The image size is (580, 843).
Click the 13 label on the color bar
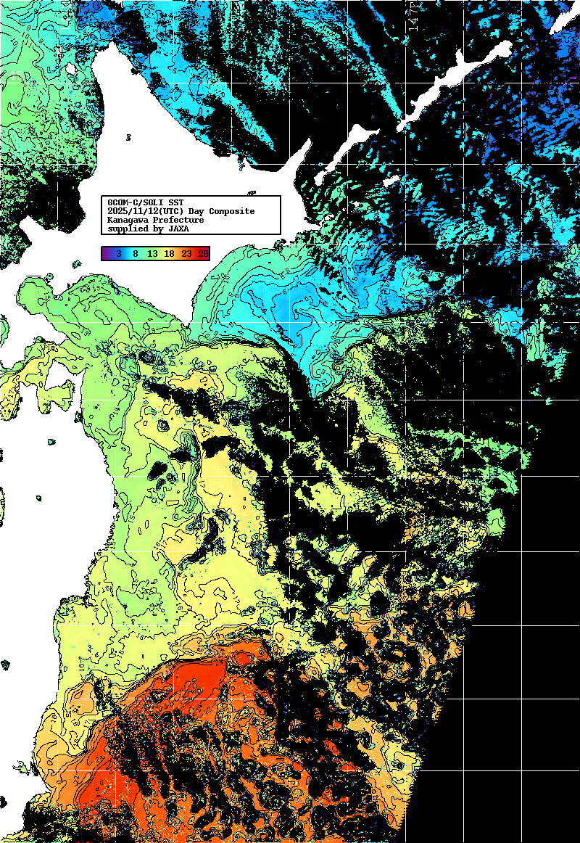pos(152,254)
